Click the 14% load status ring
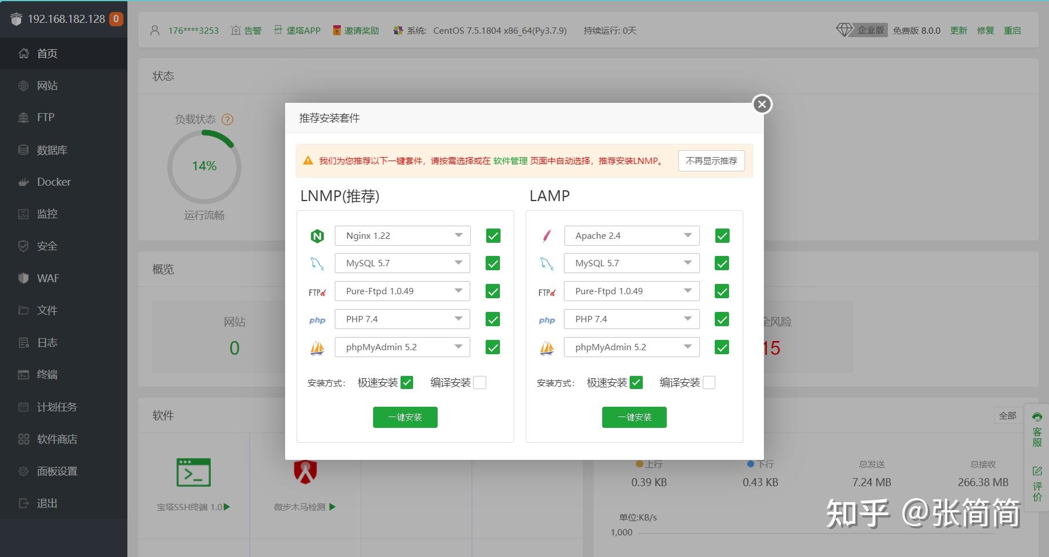1049x557 pixels. [x=204, y=166]
